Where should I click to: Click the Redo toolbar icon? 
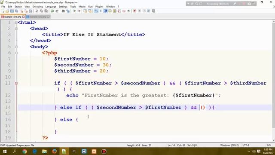(57, 11)
